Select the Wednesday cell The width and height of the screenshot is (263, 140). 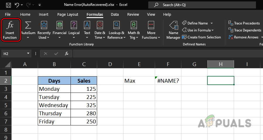pos(54,105)
